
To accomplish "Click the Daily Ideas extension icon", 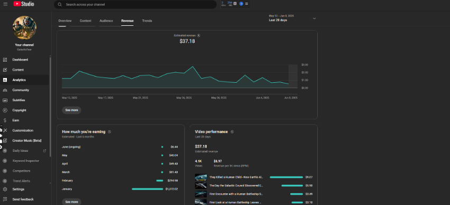I will (x=5, y=151).
